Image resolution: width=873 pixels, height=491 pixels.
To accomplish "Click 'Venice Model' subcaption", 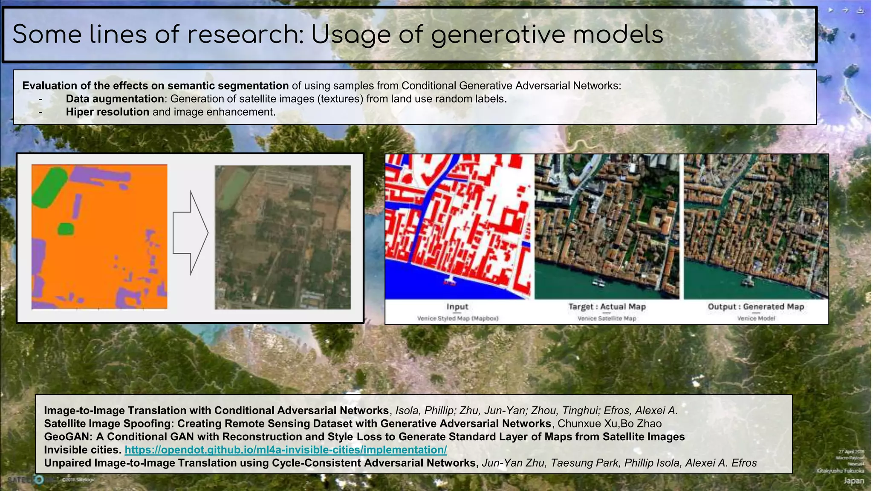I will pyautogui.click(x=756, y=318).
